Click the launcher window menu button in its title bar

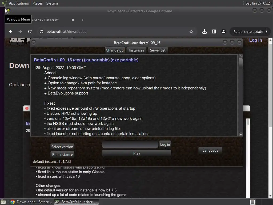(x=34, y=42)
